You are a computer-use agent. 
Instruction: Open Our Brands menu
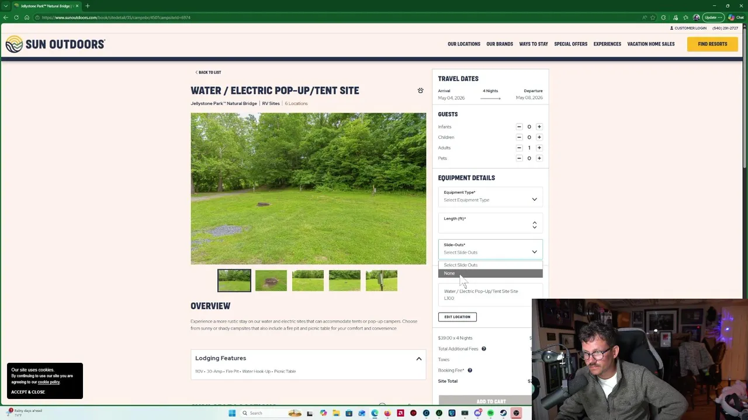pyautogui.click(x=500, y=44)
